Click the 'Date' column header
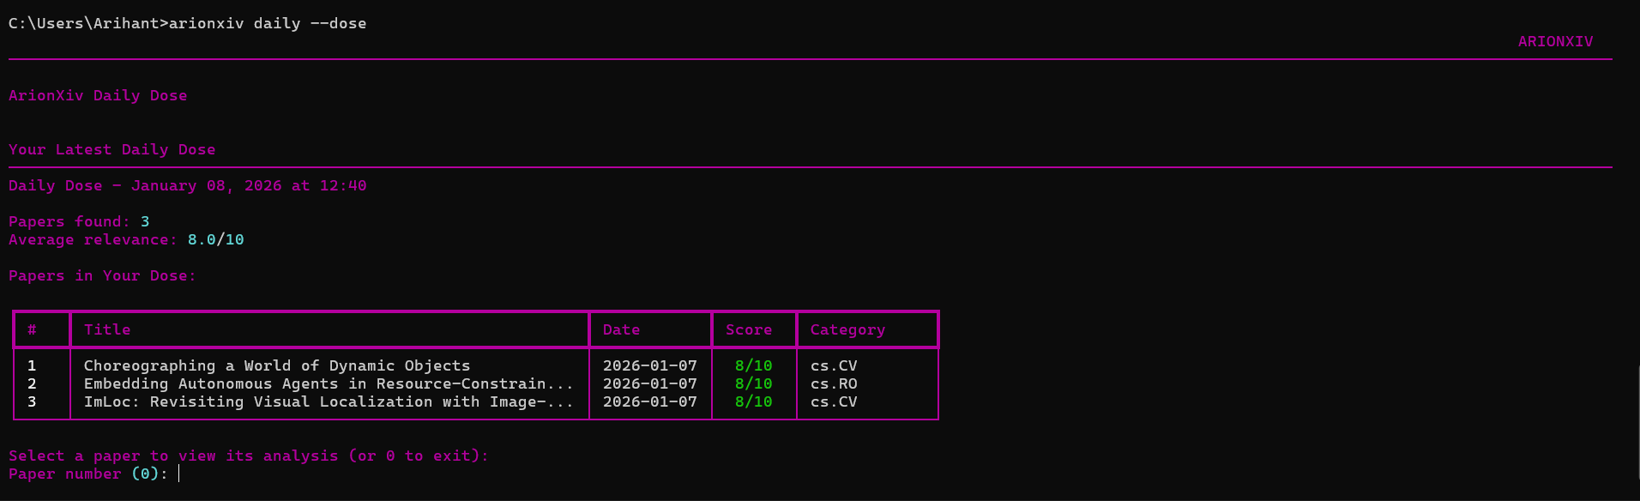 click(x=621, y=329)
